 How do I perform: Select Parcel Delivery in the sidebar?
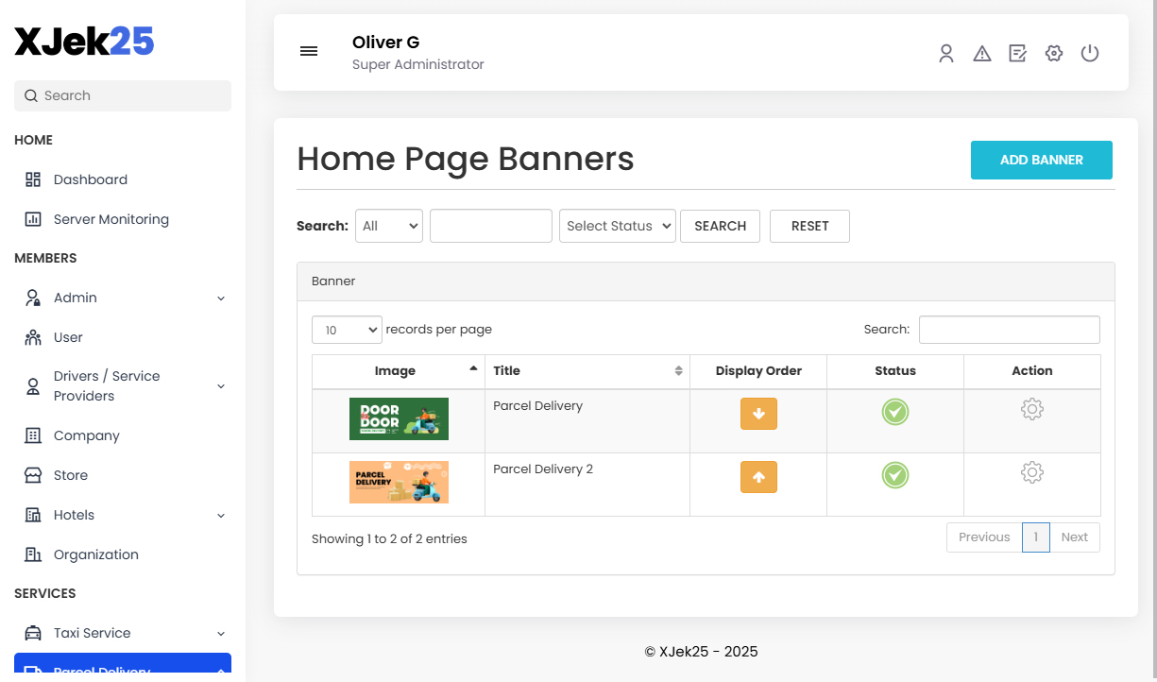click(104, 669)
